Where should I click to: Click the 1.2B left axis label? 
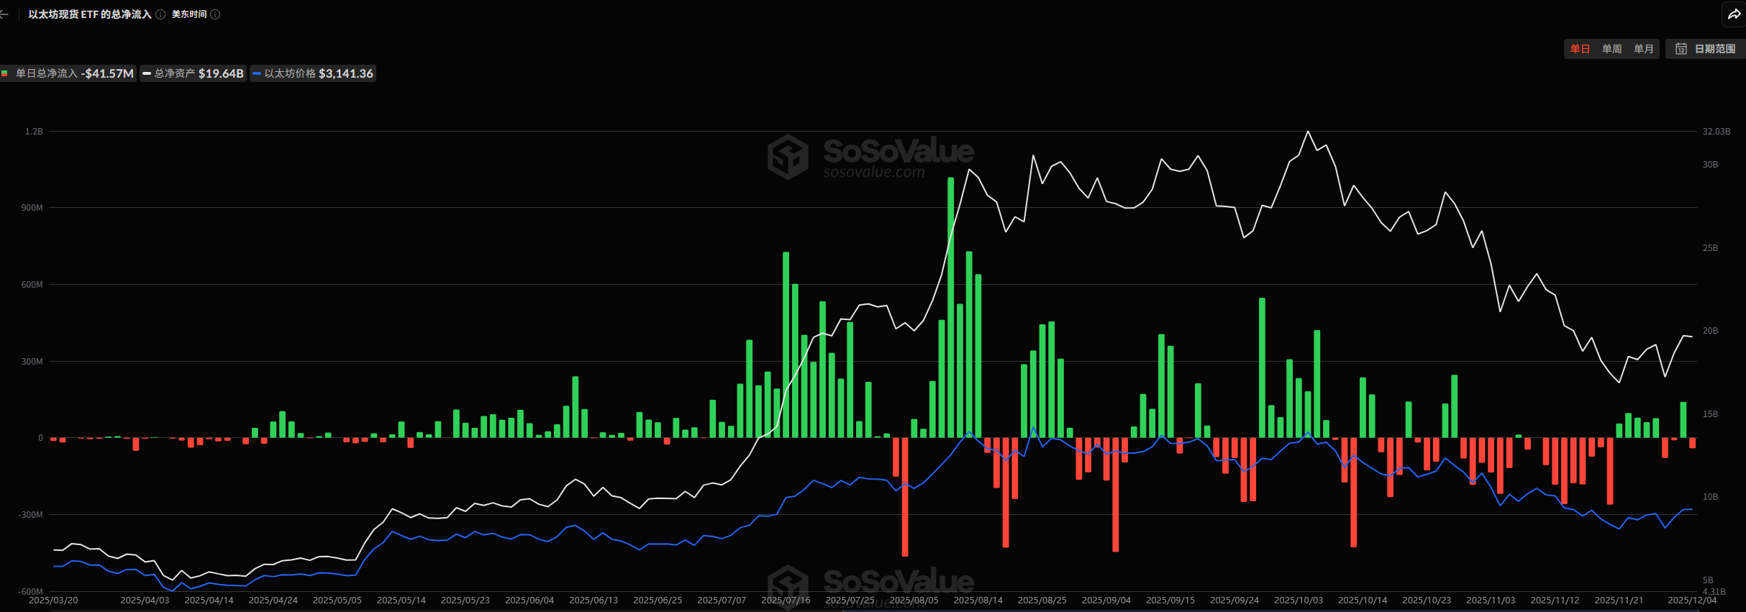(34, 132)
